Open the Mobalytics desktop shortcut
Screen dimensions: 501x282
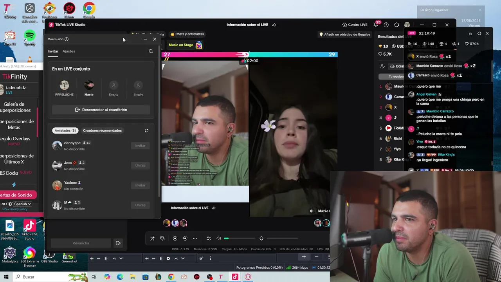10,255
